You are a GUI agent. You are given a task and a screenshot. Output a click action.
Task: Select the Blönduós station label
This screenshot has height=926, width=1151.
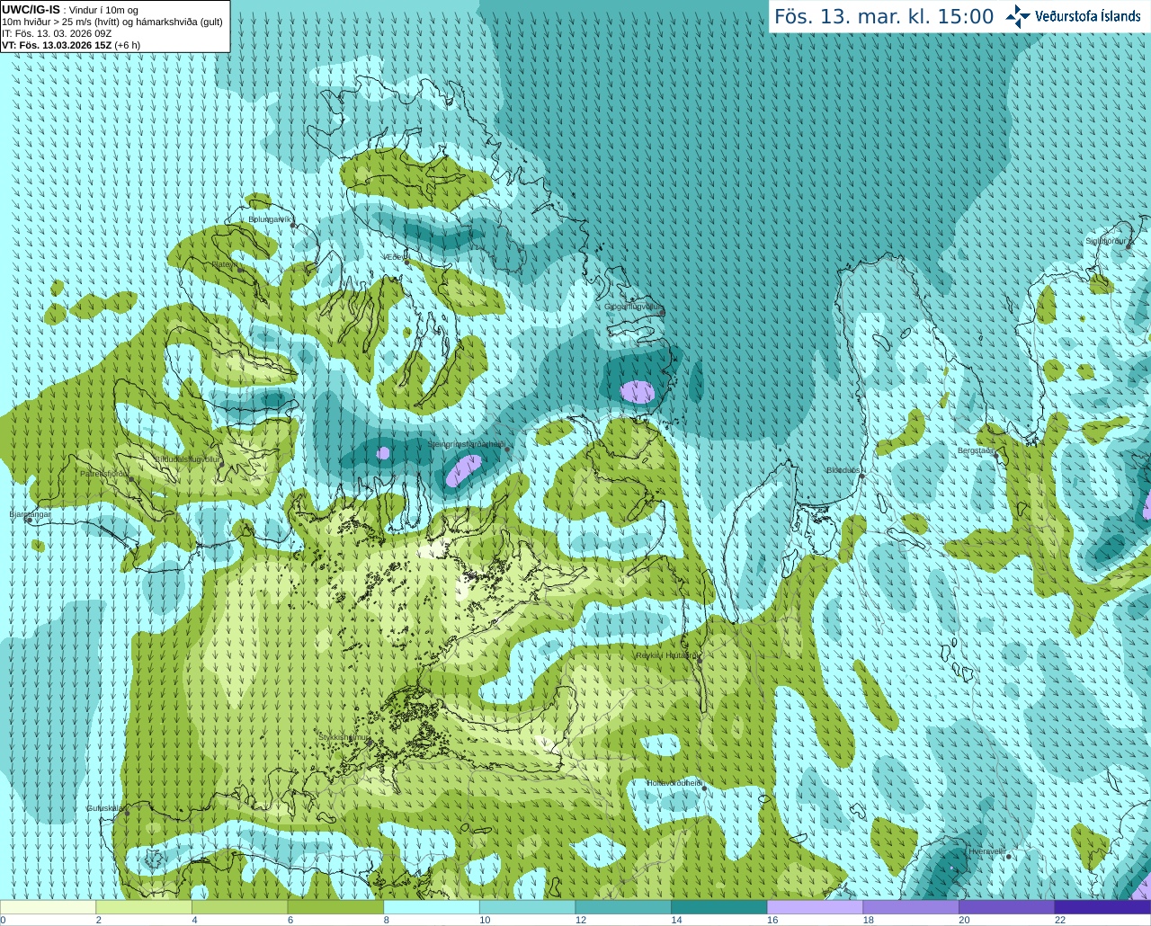click(x=843, y=470)
